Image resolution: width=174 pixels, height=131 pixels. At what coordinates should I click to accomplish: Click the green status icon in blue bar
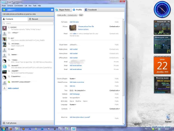pos(4,10)
